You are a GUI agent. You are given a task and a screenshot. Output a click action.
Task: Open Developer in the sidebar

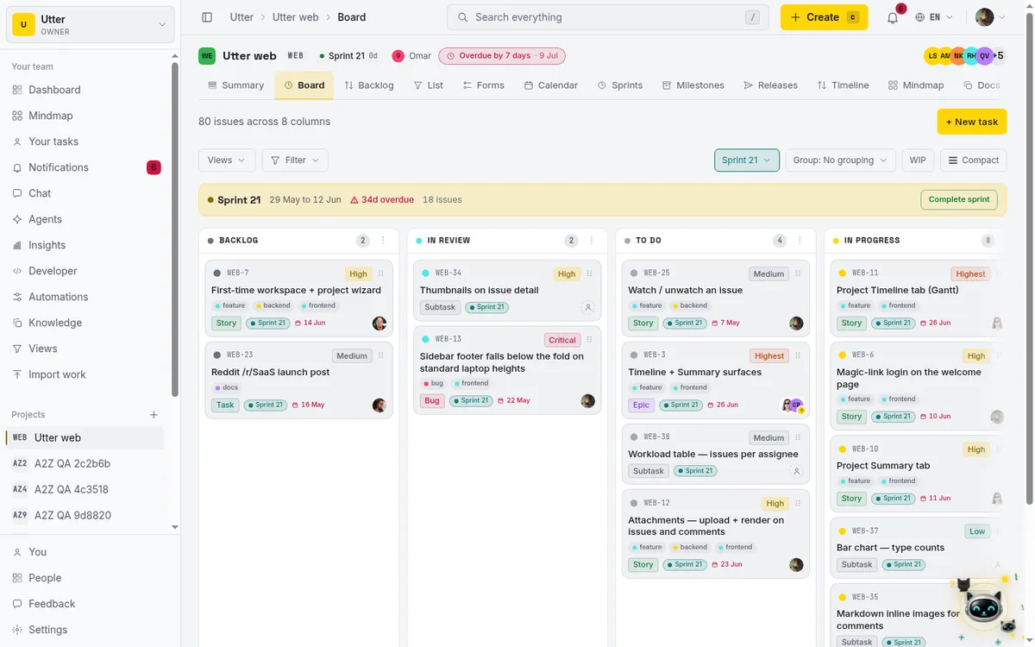53,271
